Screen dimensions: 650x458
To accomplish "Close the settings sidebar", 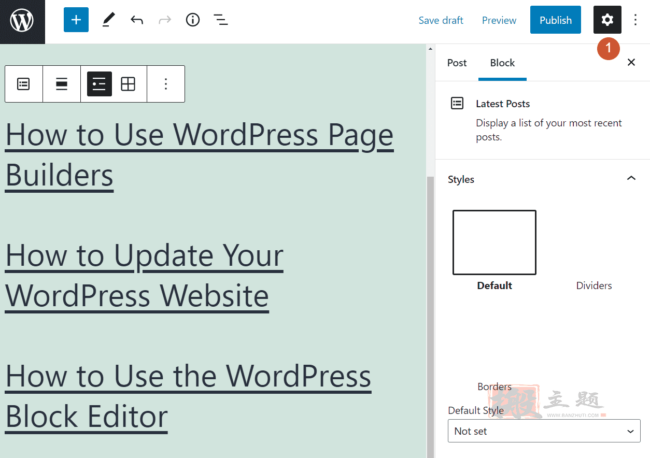I will (631, 63).
